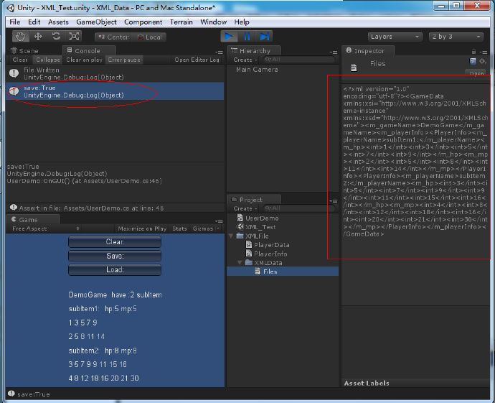
Task: Select the File Written log entry
Action: point(115,73)
